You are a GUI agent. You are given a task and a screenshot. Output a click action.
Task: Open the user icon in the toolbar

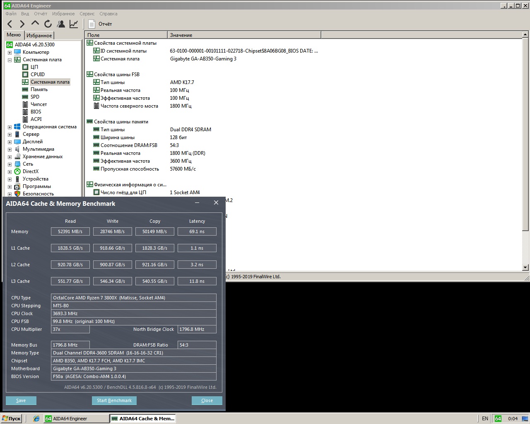[61, 24]
